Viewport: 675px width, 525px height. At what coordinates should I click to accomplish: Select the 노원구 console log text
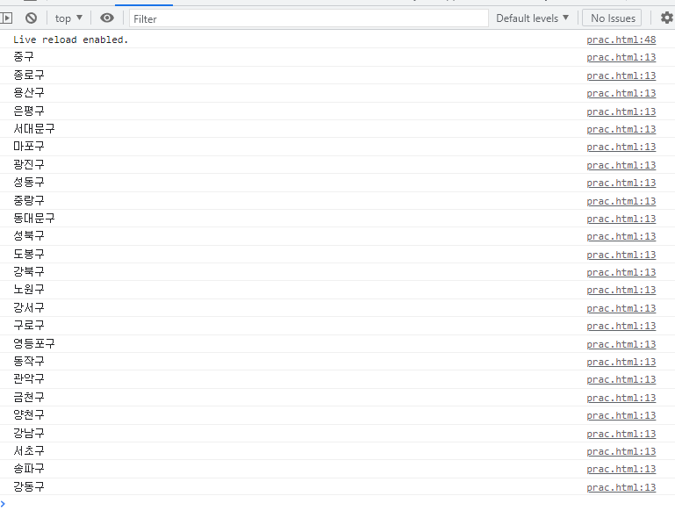pyautogui.click(x=28, y=289)
